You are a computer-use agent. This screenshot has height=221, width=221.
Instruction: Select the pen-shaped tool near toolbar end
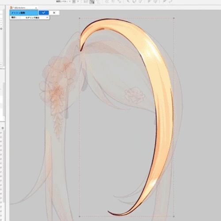[164, 1]
